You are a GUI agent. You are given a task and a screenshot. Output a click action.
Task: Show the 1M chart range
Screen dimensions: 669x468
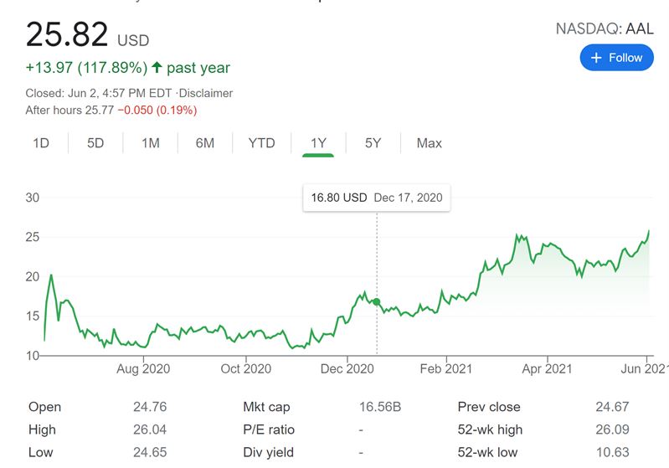pyautogui.click(x=151, y=143)
